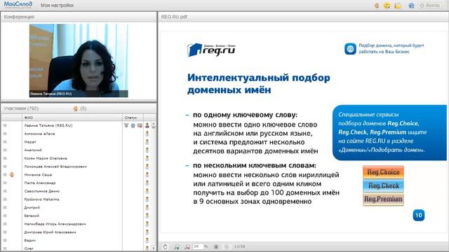
Task: Click the Выход logout button
Action: (x=430, y=6)
